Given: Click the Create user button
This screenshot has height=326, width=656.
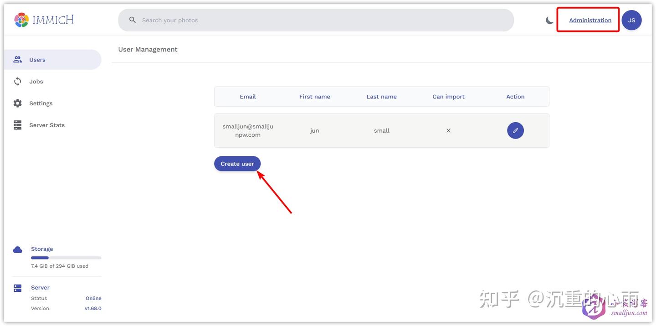Looking at the screenshot, I should pyautogui.click(x=237, y=164).
